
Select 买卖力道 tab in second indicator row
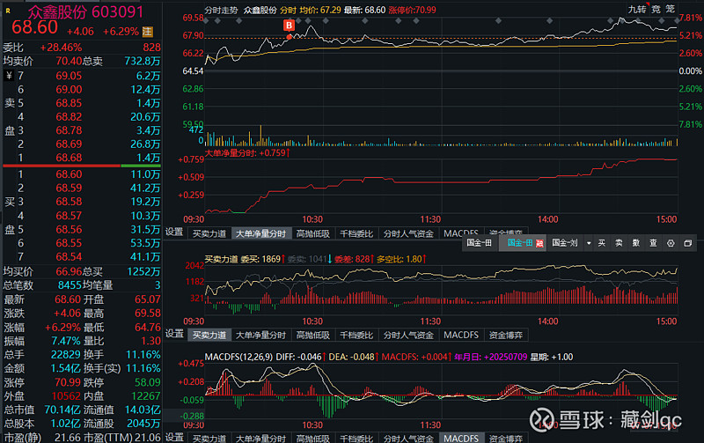209,335
